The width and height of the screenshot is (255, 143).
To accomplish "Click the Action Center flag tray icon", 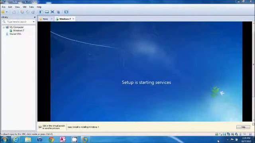I will pos(232,139).
